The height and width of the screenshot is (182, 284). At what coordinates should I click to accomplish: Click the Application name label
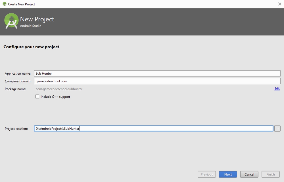point(17,73)
